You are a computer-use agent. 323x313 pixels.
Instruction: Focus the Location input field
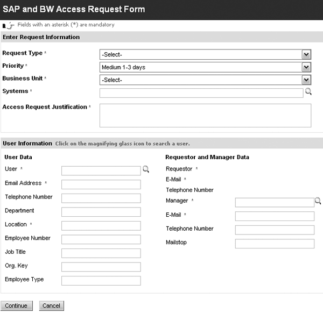click(x=101, y=226)
